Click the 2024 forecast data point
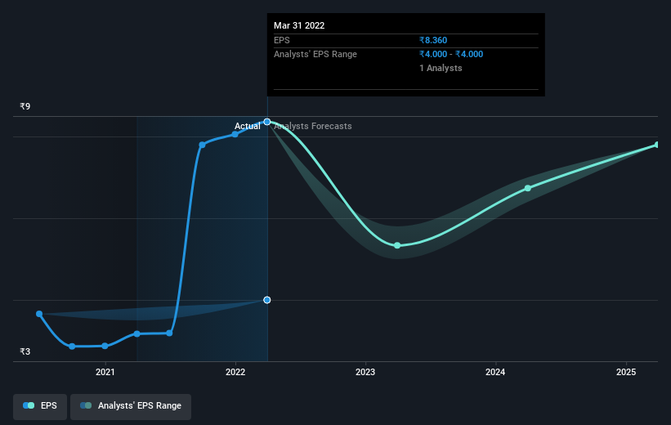Image resolution: width=671 pixels, height=425 pixels. click(x=528, y=188)
